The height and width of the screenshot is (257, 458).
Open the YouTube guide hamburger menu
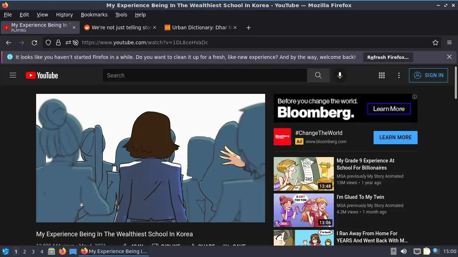[x=13, y=75]
